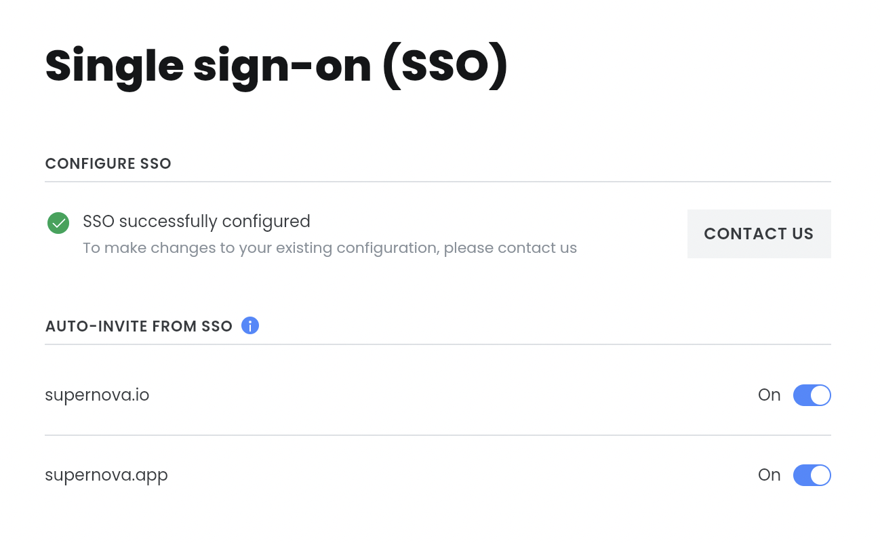Click the SSO successfully configured message
The width and height of the screenshot is (880, 543).
[x=197, y=222]
